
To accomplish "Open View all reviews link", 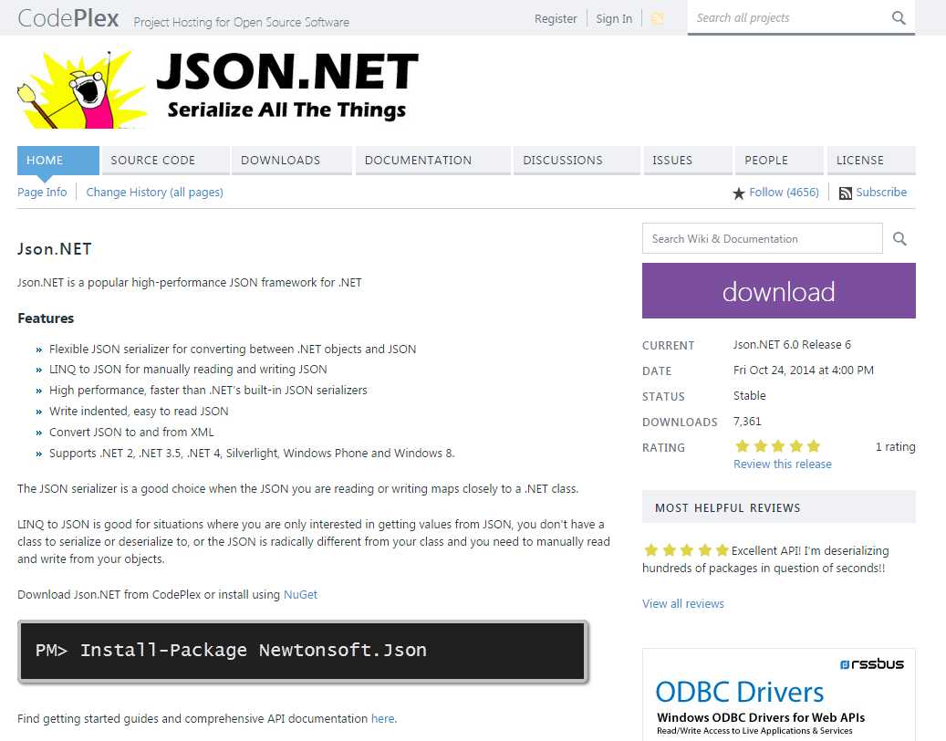I will (x=683, y=603).
